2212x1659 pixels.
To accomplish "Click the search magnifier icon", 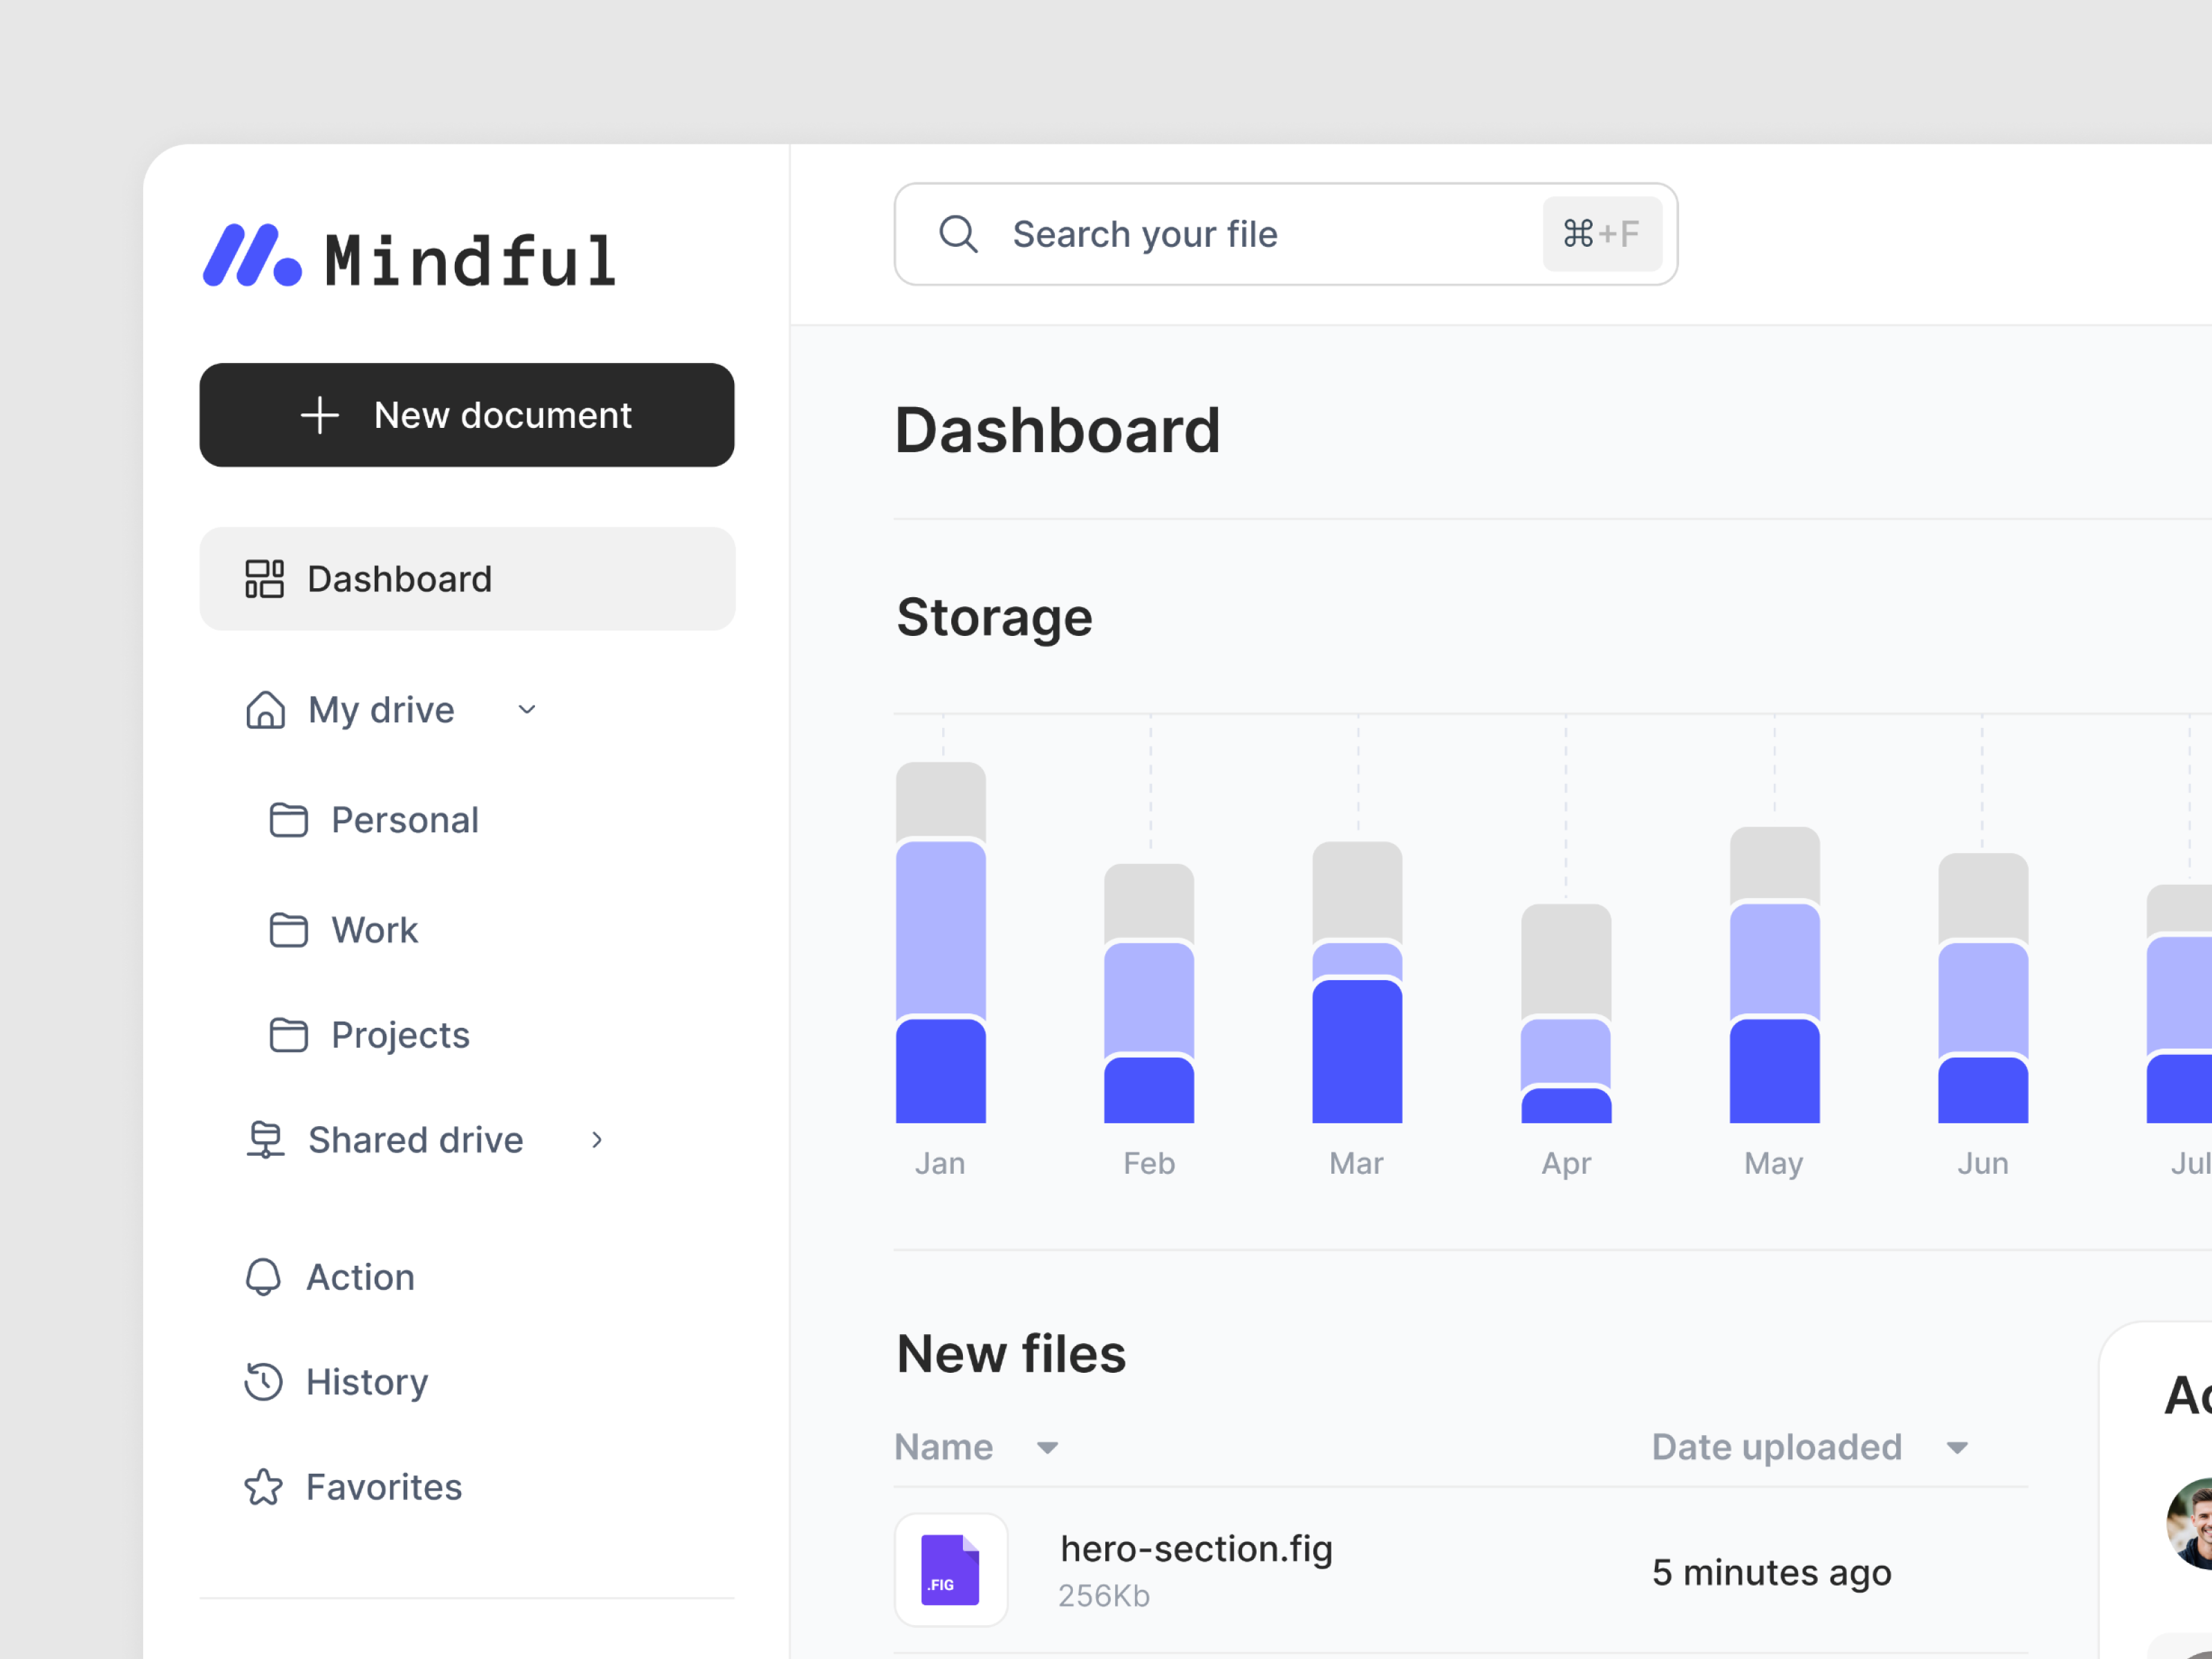I will tap(958, 234).
